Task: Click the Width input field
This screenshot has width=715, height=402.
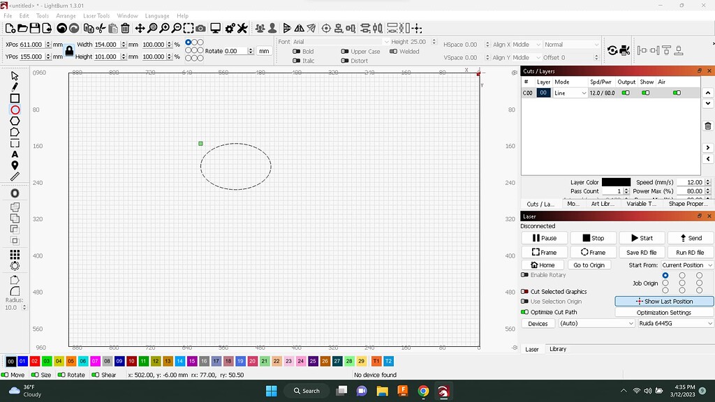Action: pyautogui.click(x=107, y=45)
